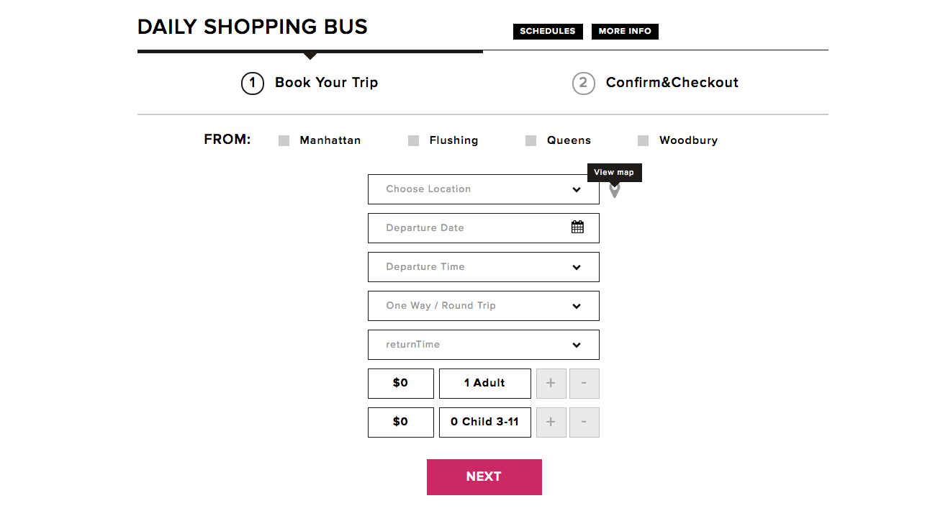Open the Choose Location dropdown
Viewport: 930px width, 511px height.
[483, 189]
